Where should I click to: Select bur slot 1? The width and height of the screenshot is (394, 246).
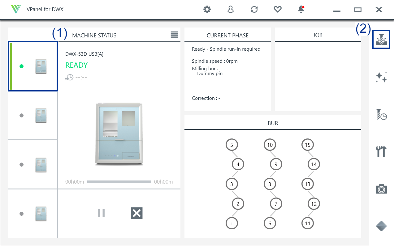pyautogui.click(x=232, y=223)
